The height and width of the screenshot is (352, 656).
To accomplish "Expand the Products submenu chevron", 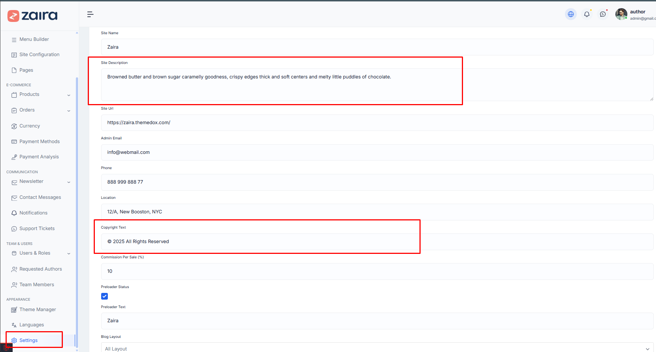I will pos(69,95).
